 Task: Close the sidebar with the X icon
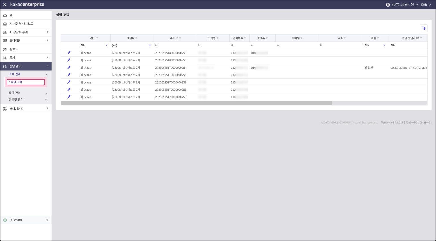(5, 5)
